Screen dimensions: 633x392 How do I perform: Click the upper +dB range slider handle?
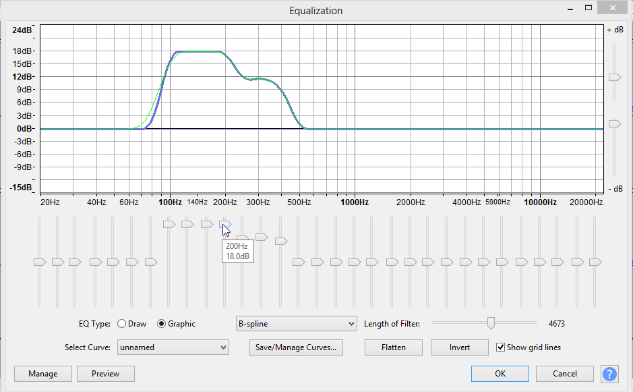click(x=614, y=78)
